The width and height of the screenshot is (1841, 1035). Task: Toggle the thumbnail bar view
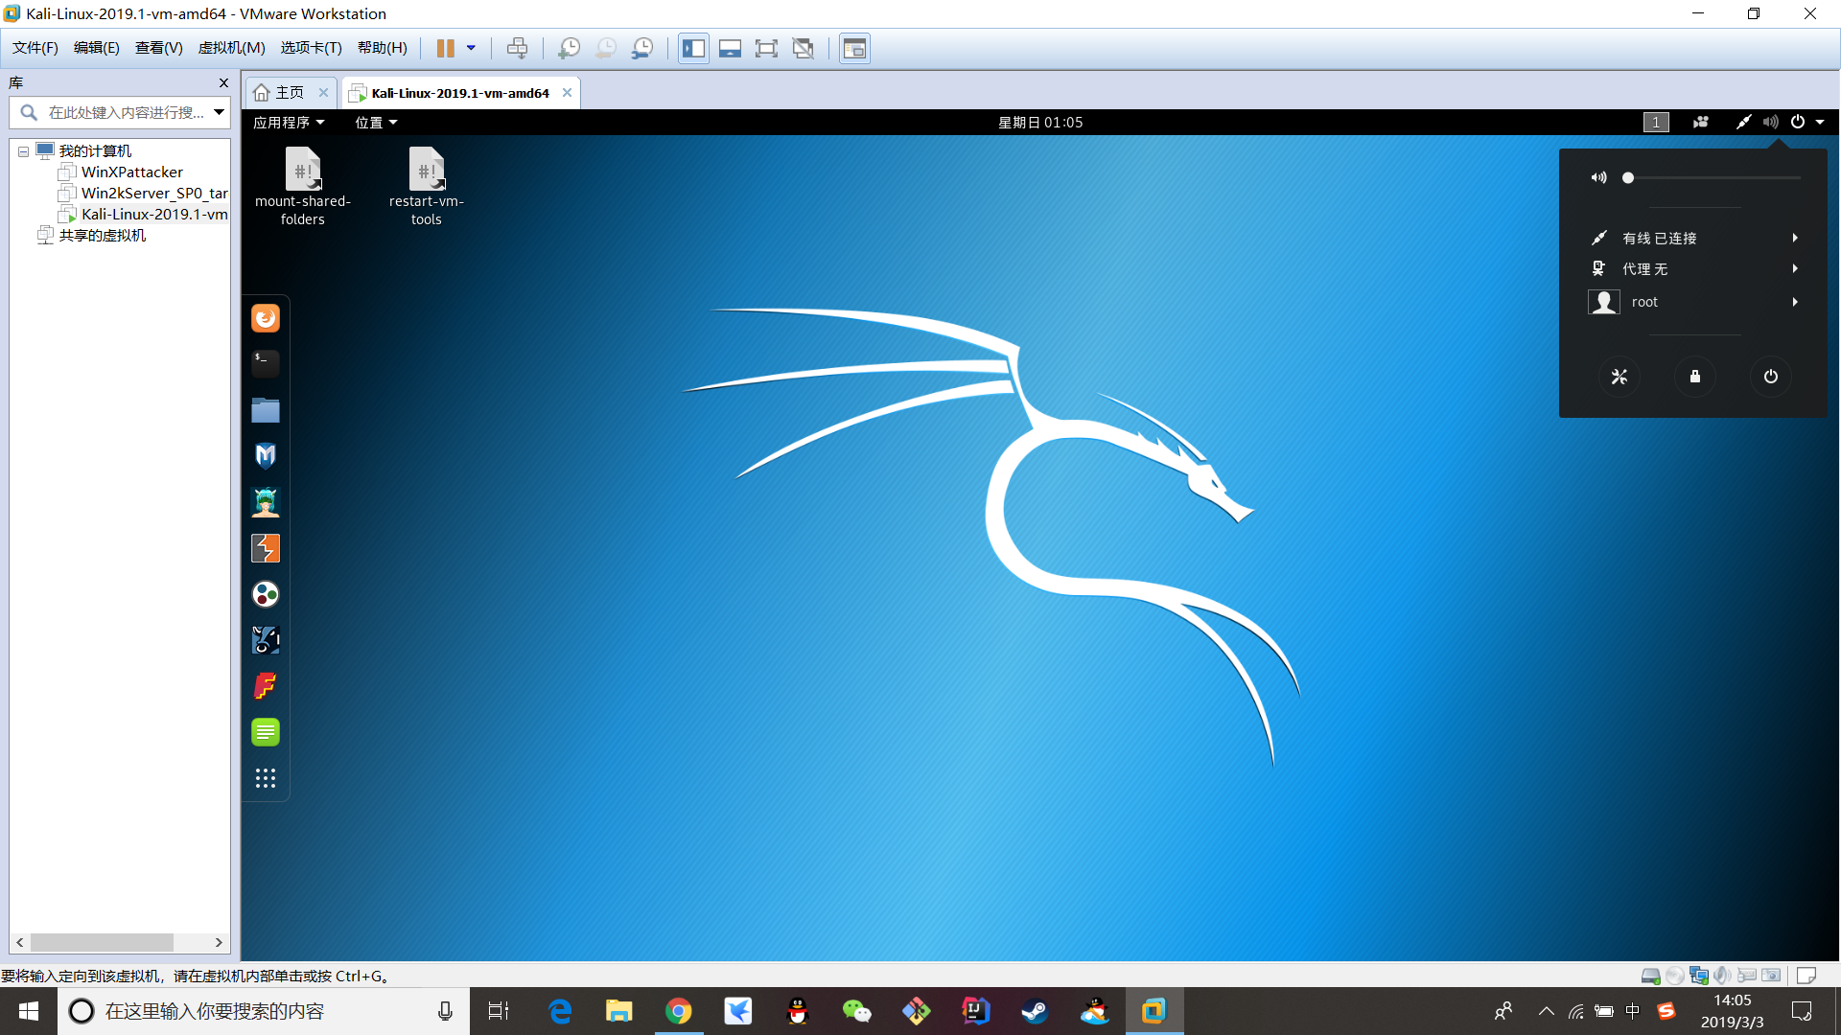click(x=730, y=48)
